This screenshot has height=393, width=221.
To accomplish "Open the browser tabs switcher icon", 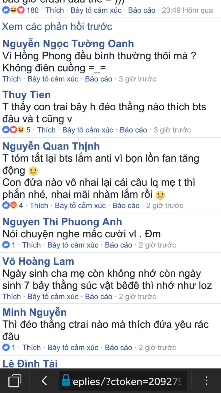I will click(x=15, y=381).
